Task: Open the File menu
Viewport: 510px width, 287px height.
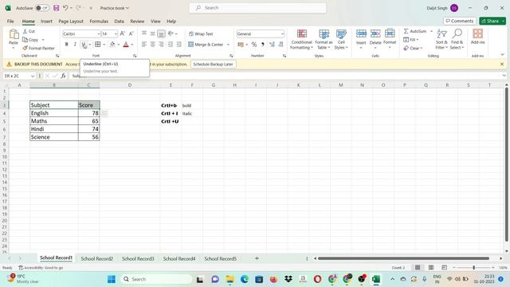Action: tap(10, 22)
